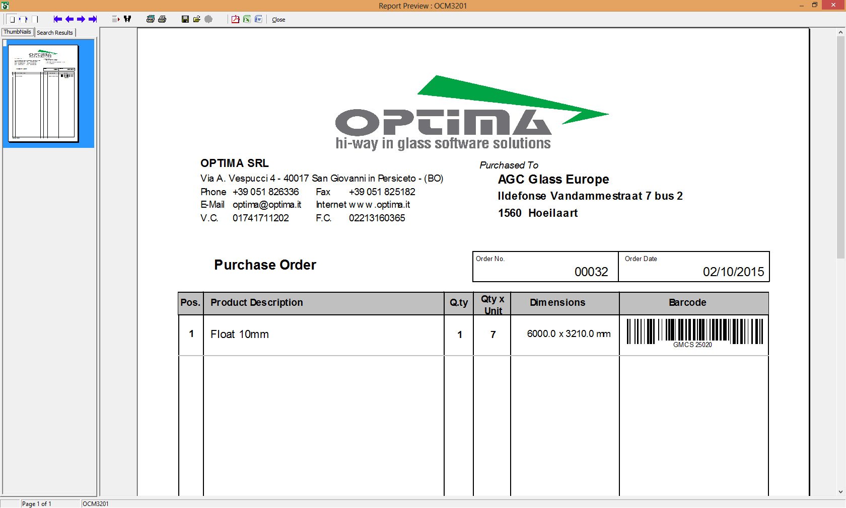Open the printer setup icon
The image size is (846, 508).
tap(150, 19)
